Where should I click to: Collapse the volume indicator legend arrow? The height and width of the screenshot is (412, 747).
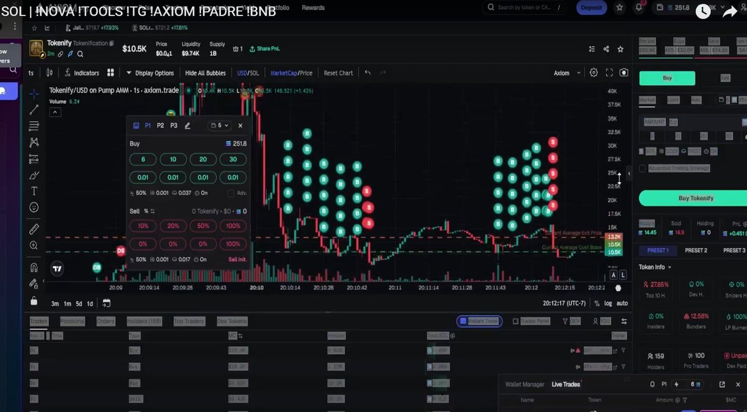[x=55, y=112]
